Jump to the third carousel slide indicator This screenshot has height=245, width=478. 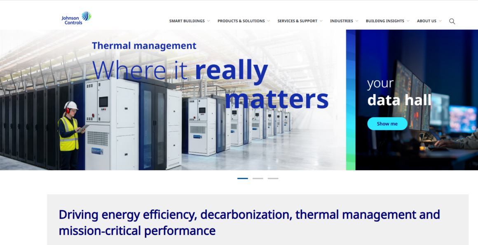coord(273,178)
